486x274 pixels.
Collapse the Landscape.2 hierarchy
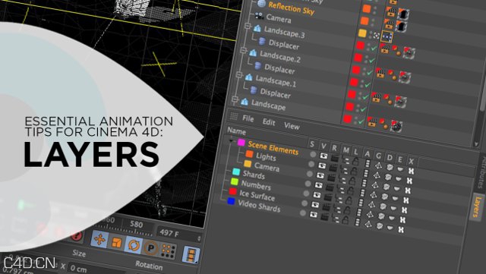(x=243, y=50)
